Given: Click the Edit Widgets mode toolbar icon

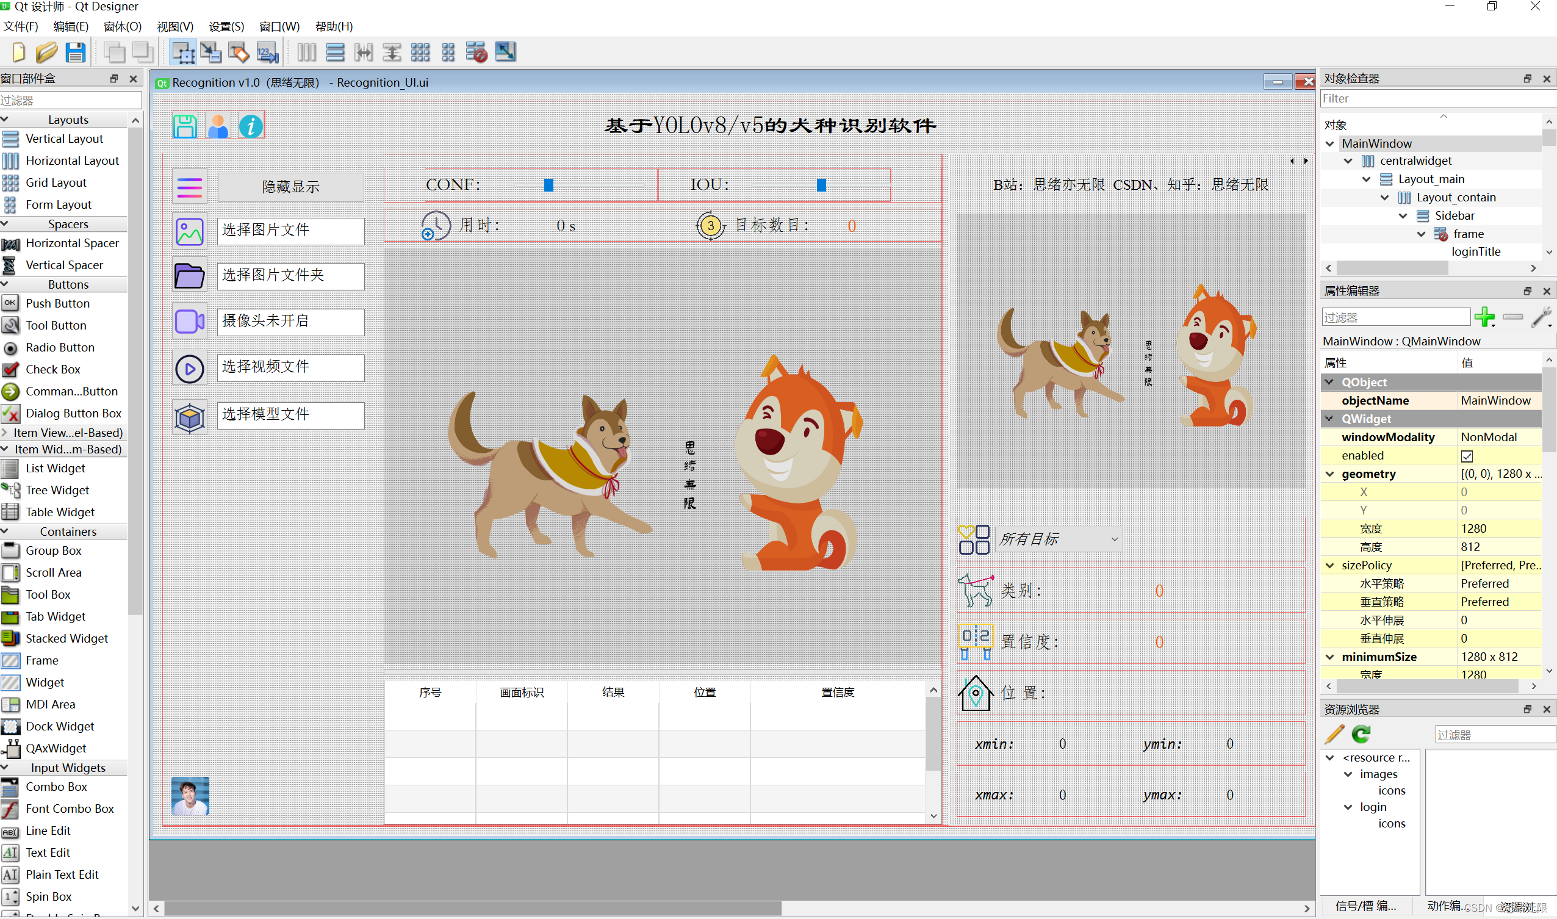Looking at the screenshot, I should point(183,52).
